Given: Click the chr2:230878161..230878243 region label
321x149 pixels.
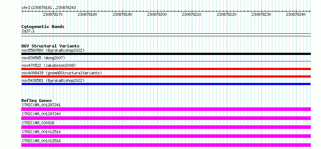Looking at the screenshot, I should pos(49,8).
